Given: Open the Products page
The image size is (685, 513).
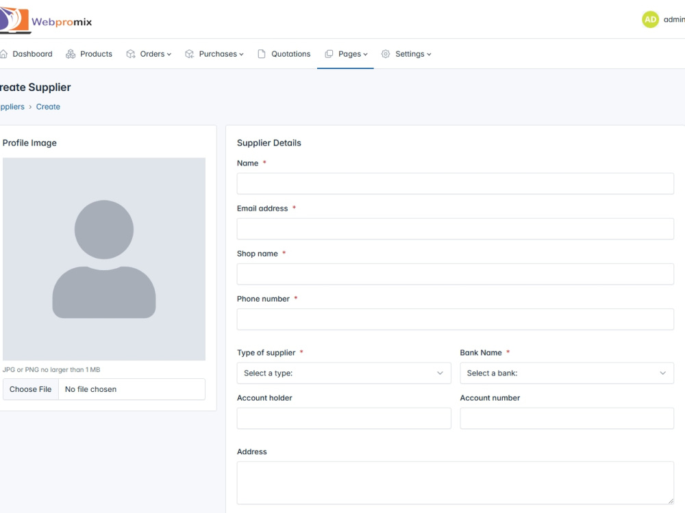Looking at the screenshot, I should [96, 53].
